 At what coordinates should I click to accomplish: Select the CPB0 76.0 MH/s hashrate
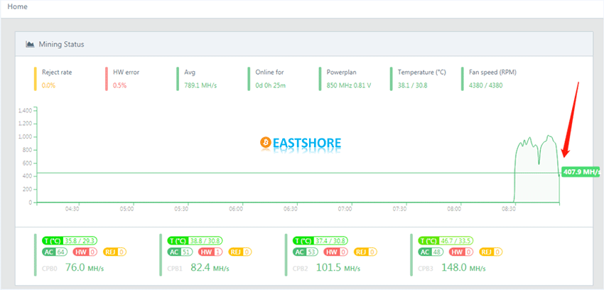click(85, 267)
